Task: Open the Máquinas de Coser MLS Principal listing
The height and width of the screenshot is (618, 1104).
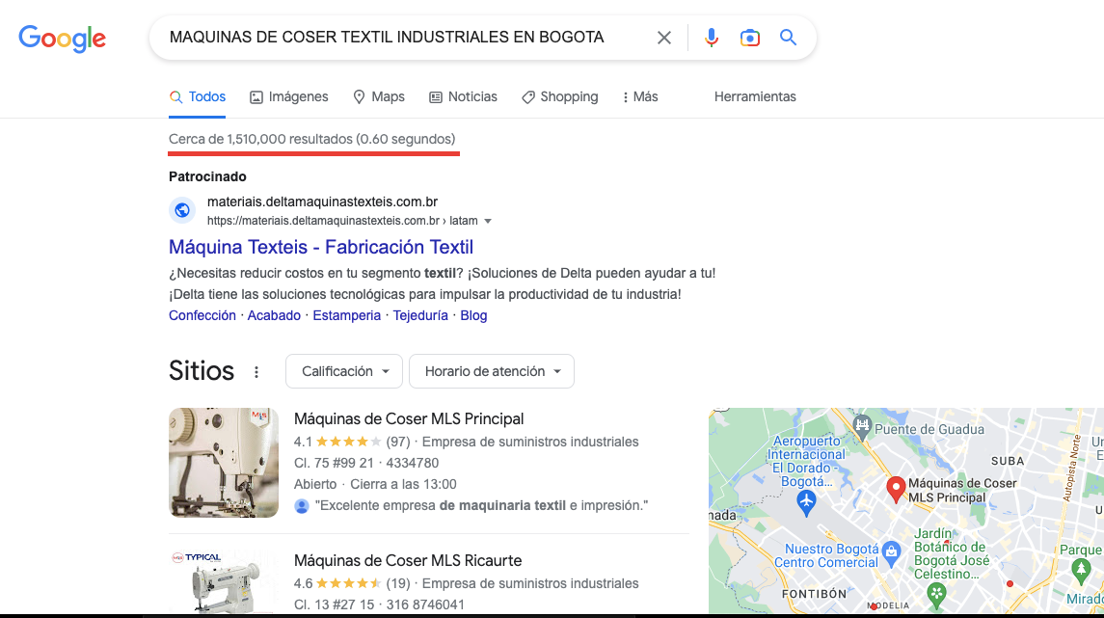Action: 409,418
